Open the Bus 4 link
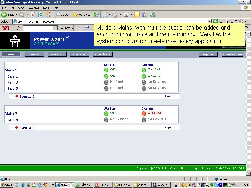Image resolution: width=251 pixels, height=188 pixels. point(13,120)
